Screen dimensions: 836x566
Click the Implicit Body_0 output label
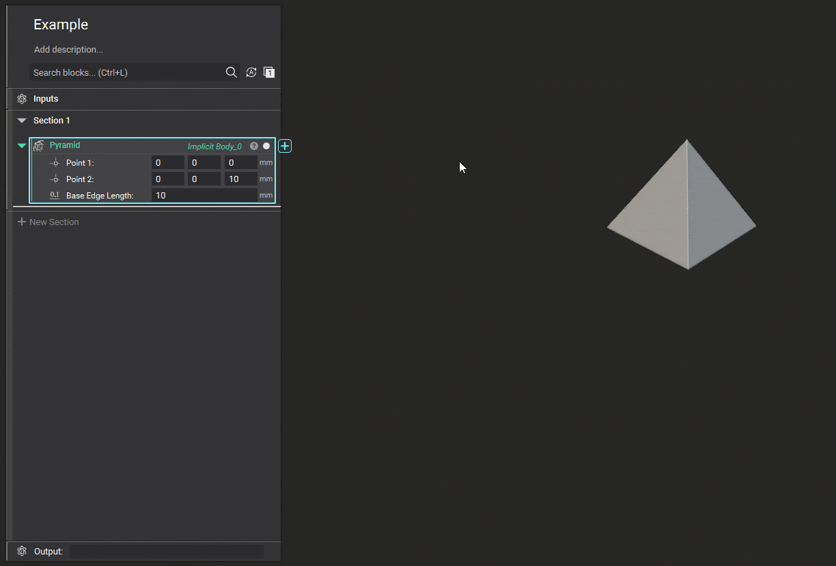214,147
